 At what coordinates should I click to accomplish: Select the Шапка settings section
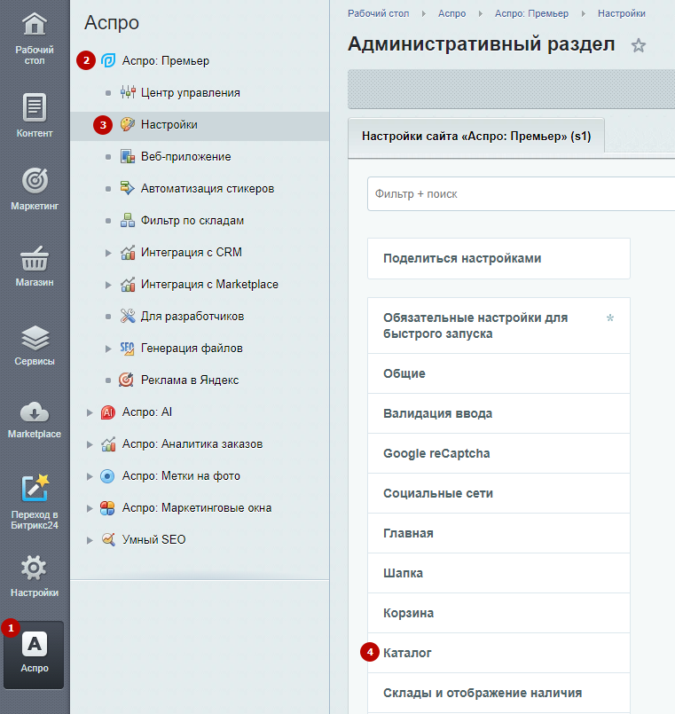[498, 573]
